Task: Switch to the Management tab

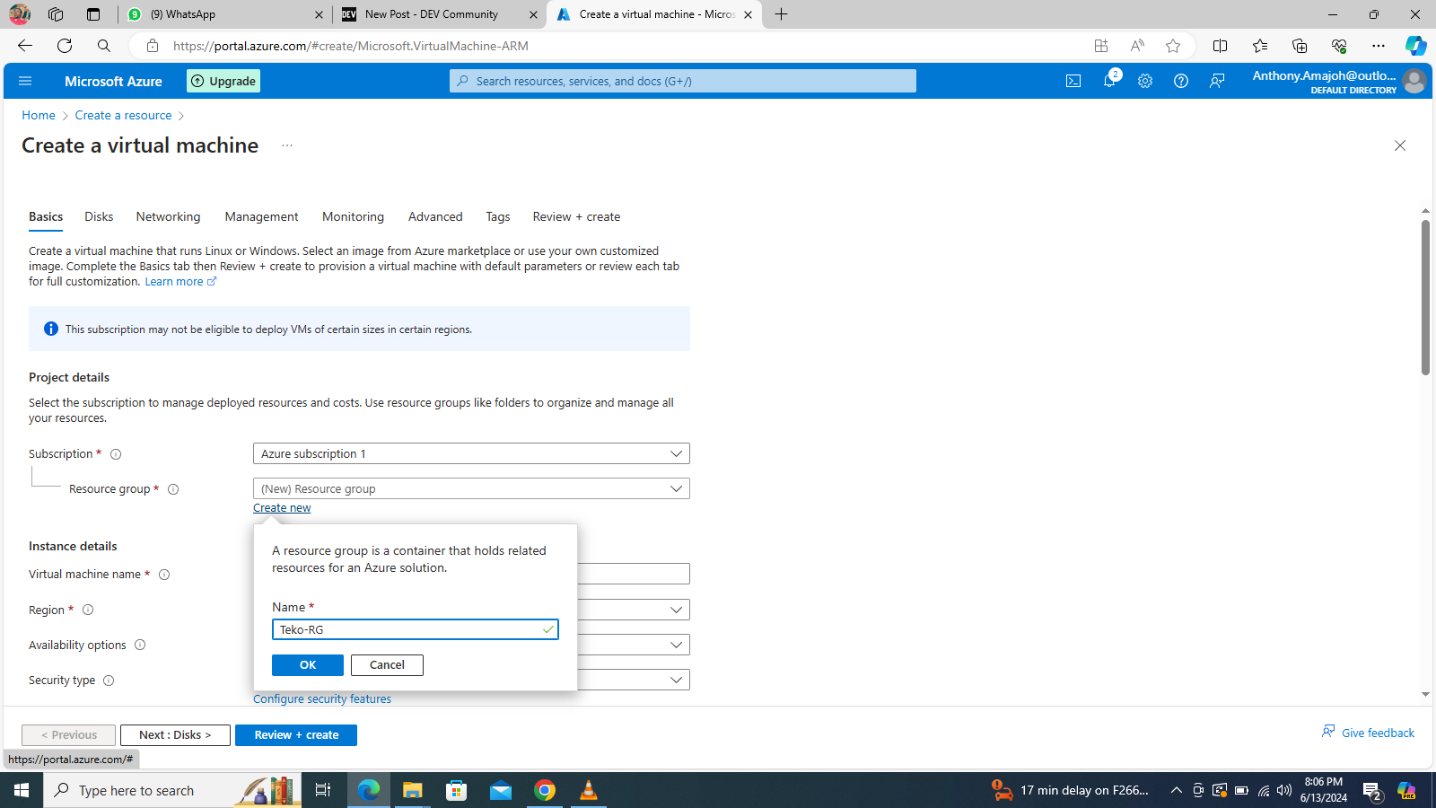Action: pos(261,216)
